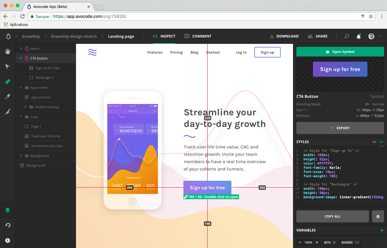Viewport: 387px width, 248px height.
Task: Open the version history icon
Action: [7, 225]
